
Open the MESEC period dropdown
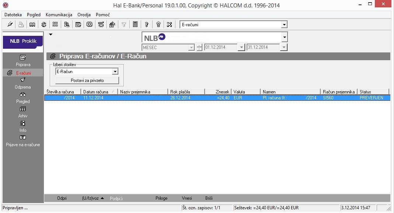click(192, 47)
